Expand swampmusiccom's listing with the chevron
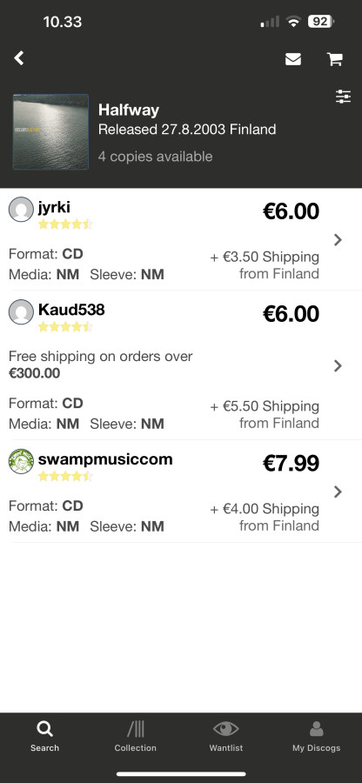The height and width of the screenshot is (783, 362). pos(338,492)
